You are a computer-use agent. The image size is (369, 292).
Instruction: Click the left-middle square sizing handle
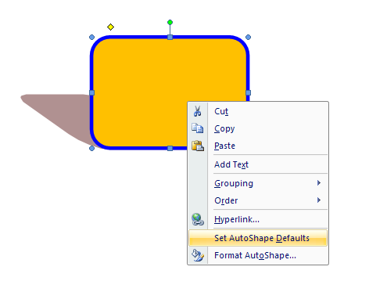[x=91, y=92]
